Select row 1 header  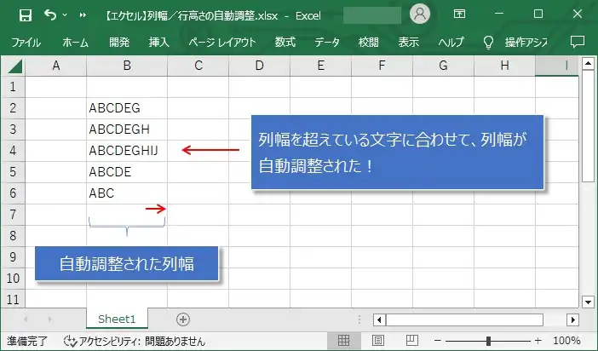point(13,87)
